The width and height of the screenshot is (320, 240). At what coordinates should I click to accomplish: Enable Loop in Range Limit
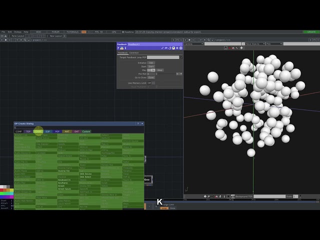164,208
